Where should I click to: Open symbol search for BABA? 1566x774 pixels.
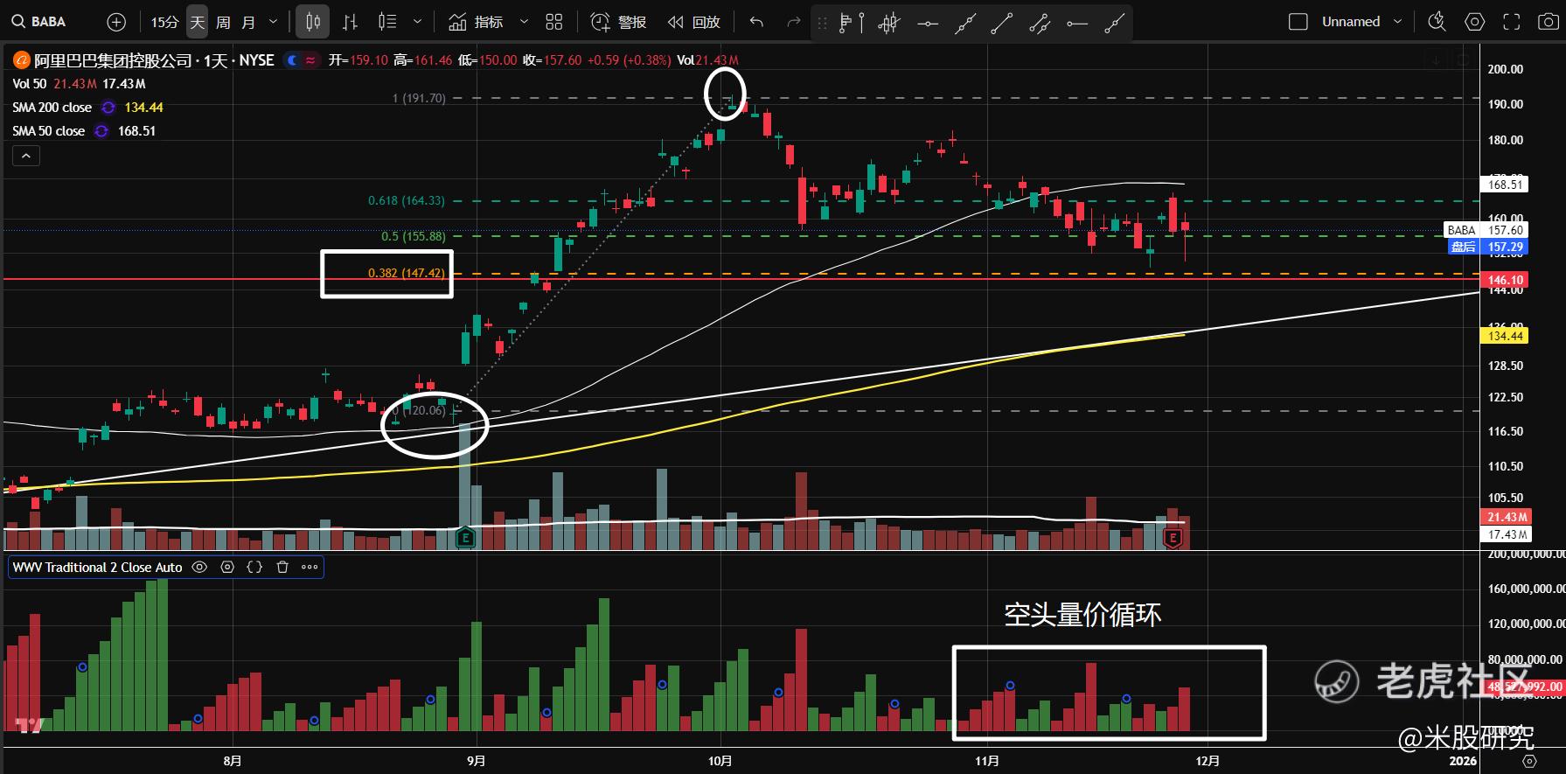[x=39, y=22]
